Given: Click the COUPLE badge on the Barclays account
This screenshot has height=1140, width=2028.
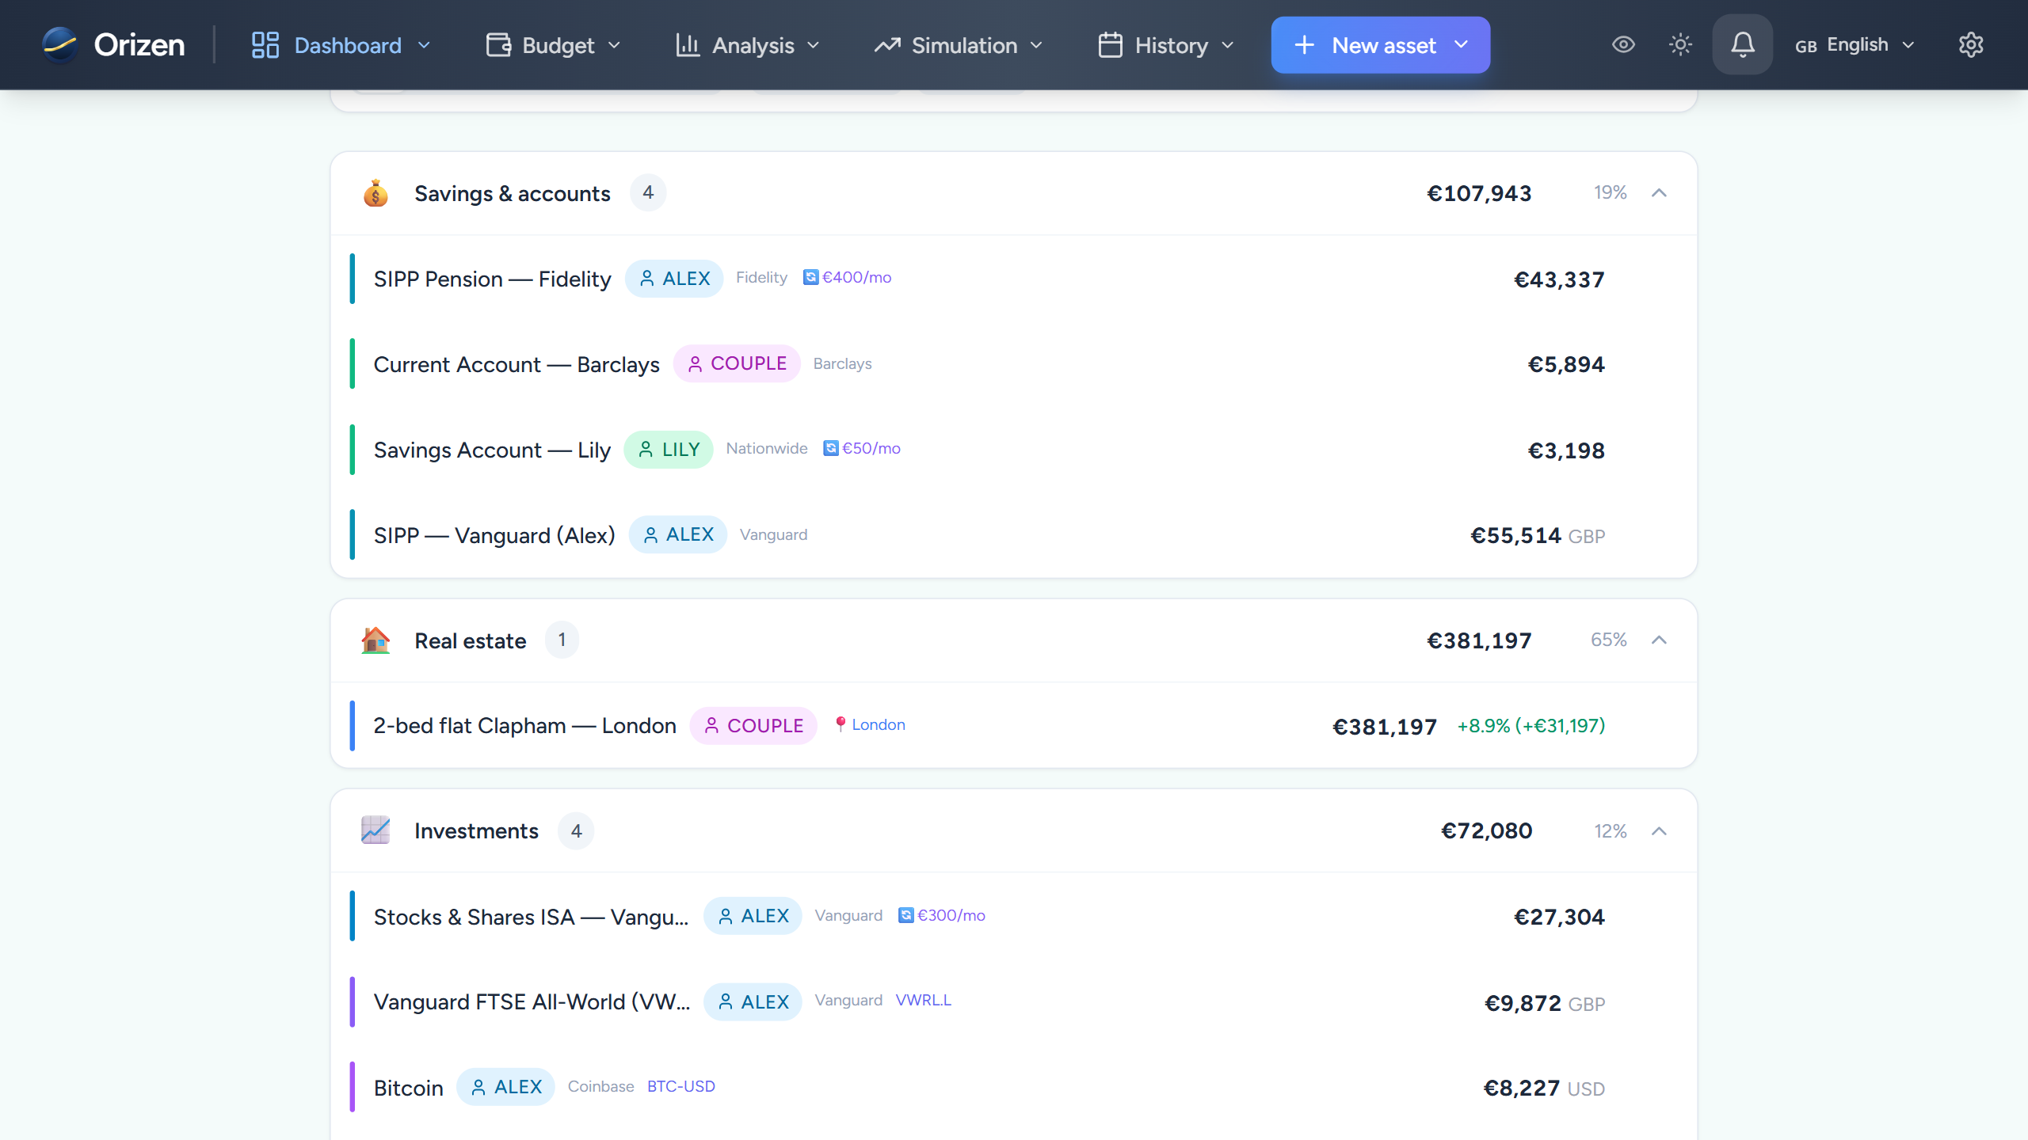Looking at the screenshot, I should click(736, 363).
